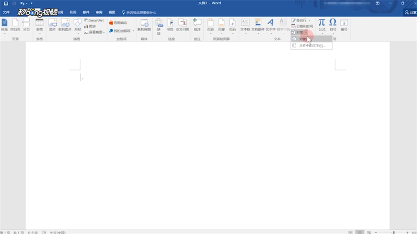Screen dimensions: 417x234
Task: Zoom out with the minus button
Action: [376, 233]
